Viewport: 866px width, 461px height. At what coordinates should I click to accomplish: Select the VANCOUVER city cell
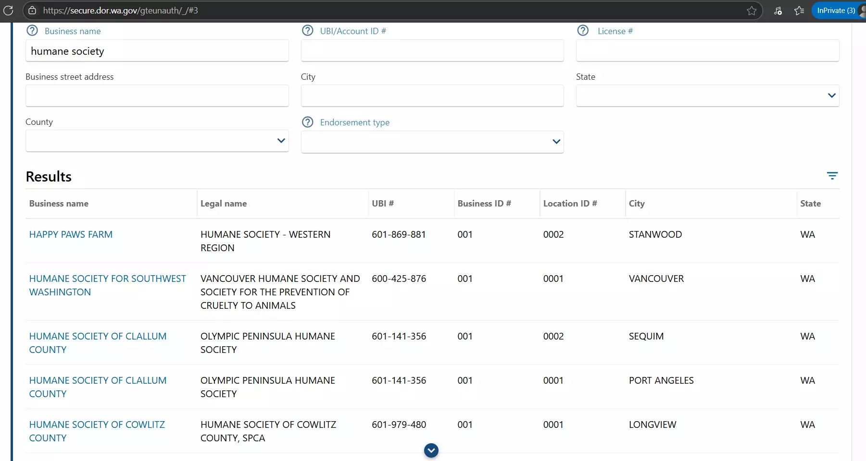click(x=656, y=279)
